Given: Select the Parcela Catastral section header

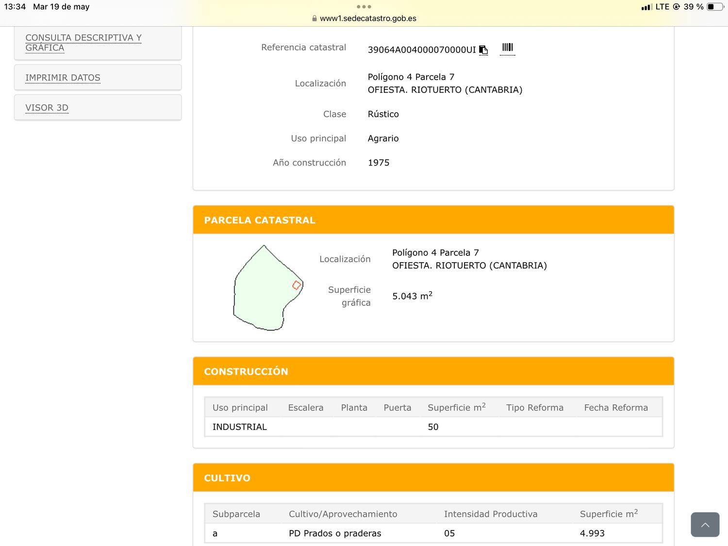Looking at the screenshot, I should click(433, 220).
